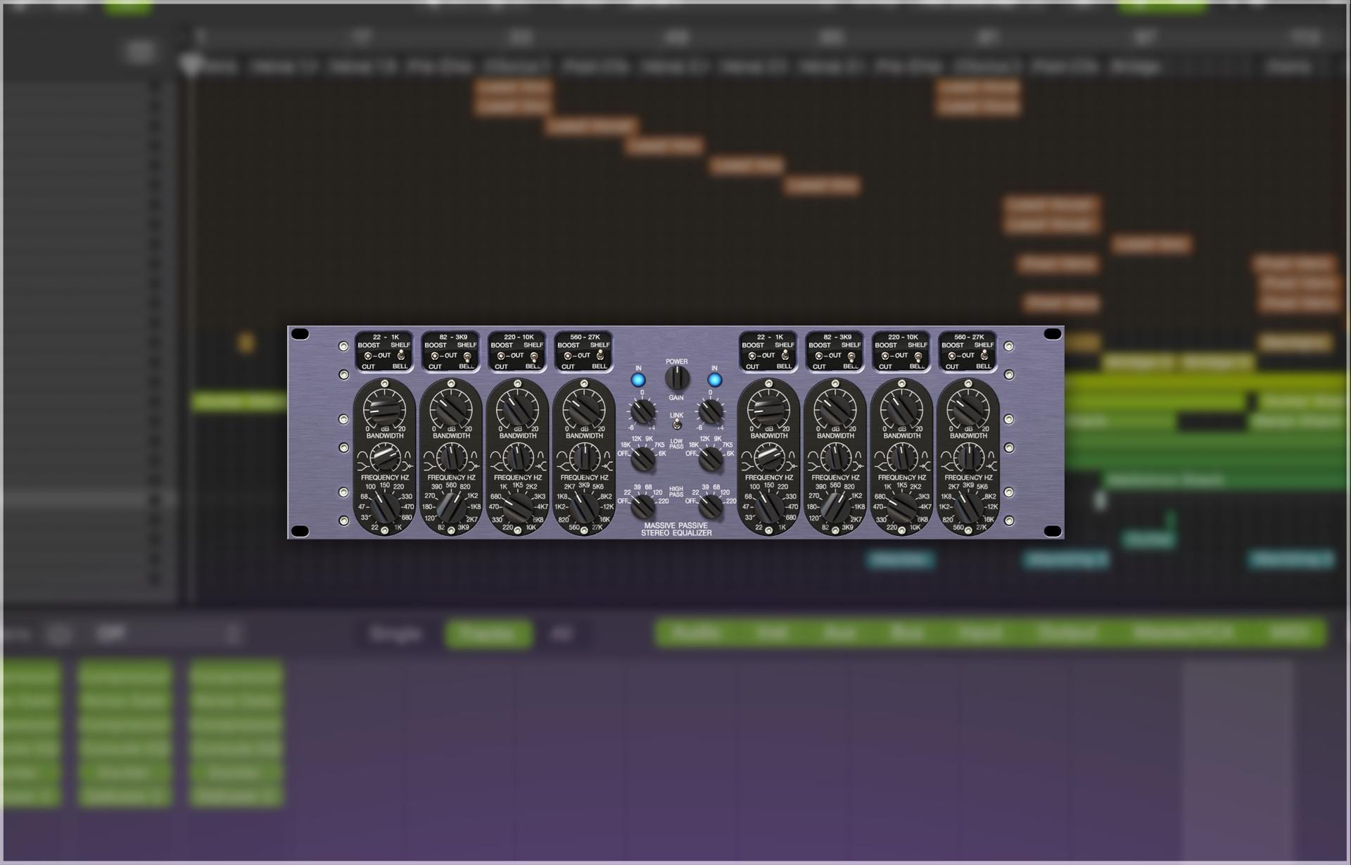Flip left 22-1K band Boost/Out/Cut switch
The image size is (1351, 865).
tap(368, 356)
